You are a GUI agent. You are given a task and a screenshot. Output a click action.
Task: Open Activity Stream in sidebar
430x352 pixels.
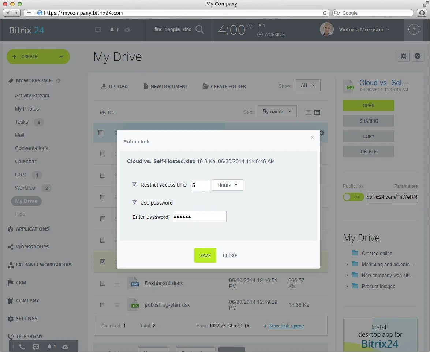coord(32,96)
